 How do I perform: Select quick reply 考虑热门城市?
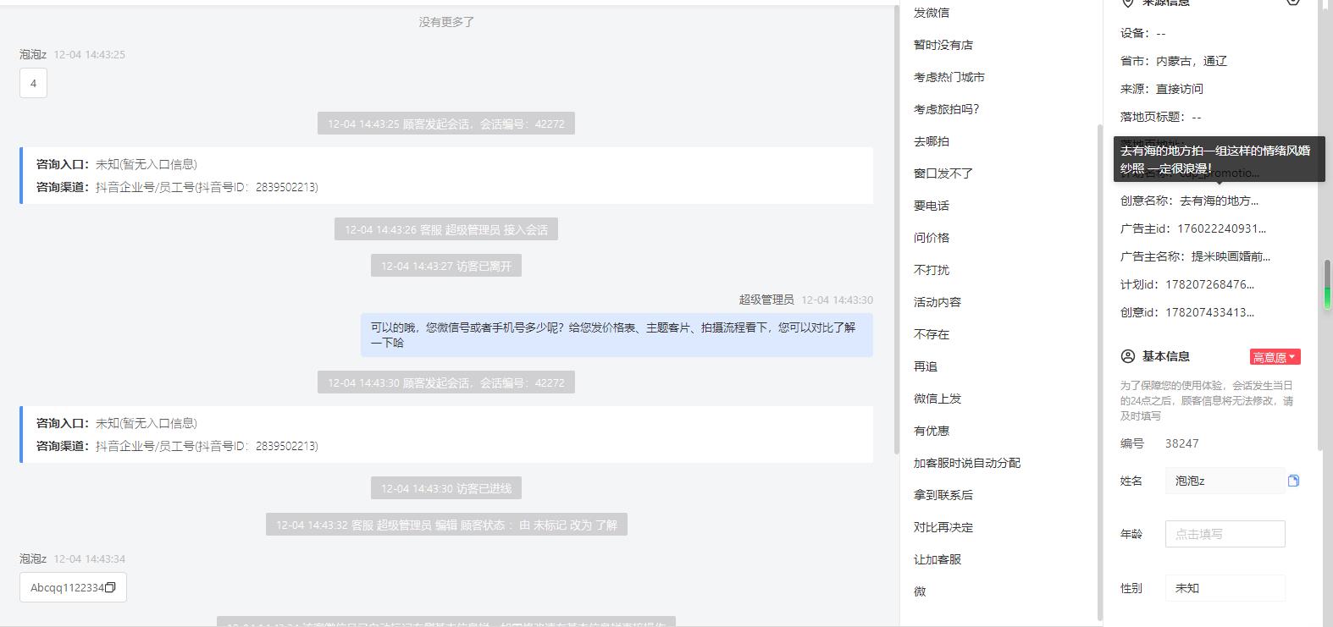(949, 77)
